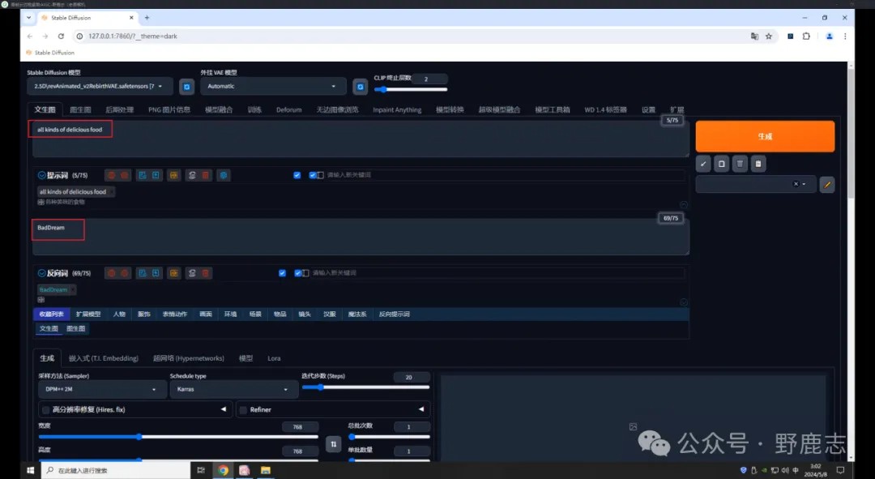Open the Inpaint Anything tab
The image size is (875, 479).
point(397,109)
